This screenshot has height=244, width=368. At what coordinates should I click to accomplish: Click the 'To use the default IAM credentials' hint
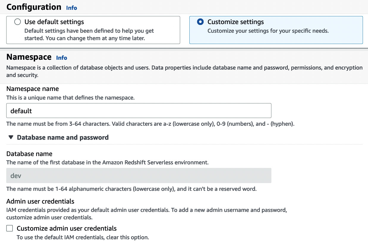[x=83, y=237]
